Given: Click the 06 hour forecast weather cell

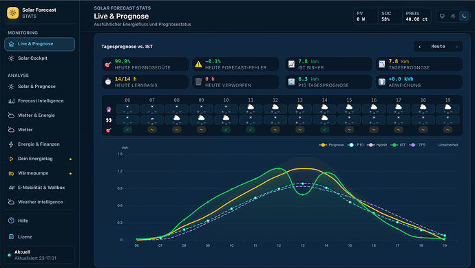Looking at the screenshot, I should pos(127,109).
